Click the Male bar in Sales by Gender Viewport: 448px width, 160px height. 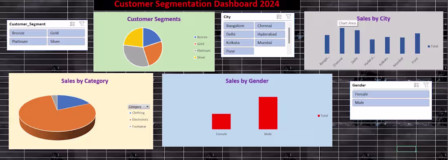[268, 113]
